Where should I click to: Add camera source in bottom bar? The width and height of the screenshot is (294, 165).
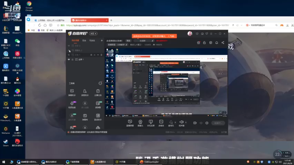click(x=140, y=123)
